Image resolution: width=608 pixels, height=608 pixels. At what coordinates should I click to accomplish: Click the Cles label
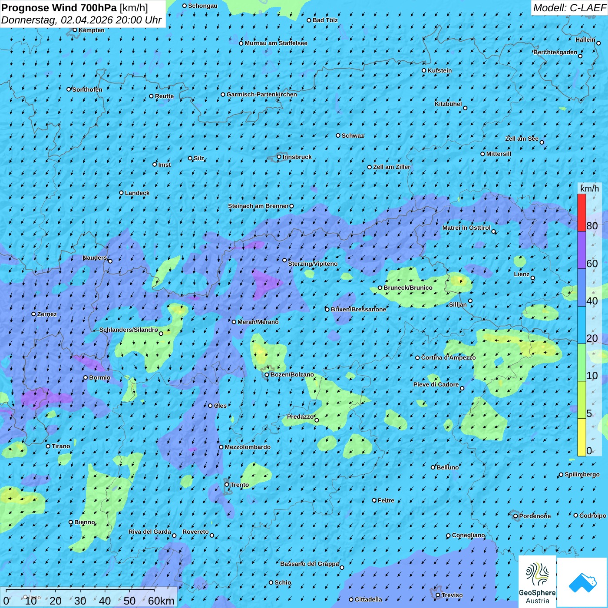click(x=221, y=406)
